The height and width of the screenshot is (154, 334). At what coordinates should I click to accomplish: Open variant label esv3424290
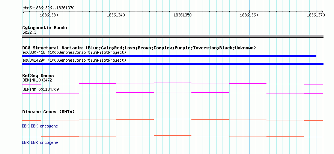(74, 61)
